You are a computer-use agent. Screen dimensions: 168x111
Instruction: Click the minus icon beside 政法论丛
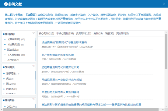pos(5,50)
